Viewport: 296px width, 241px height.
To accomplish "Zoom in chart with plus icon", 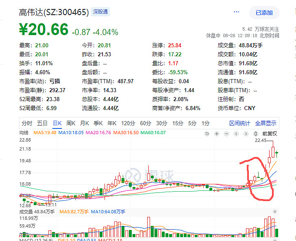I will coord(217,134).
